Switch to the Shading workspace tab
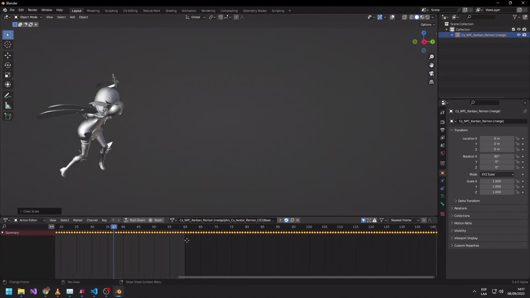The height and width of the screenshot is (298, 530). [171, 11]
